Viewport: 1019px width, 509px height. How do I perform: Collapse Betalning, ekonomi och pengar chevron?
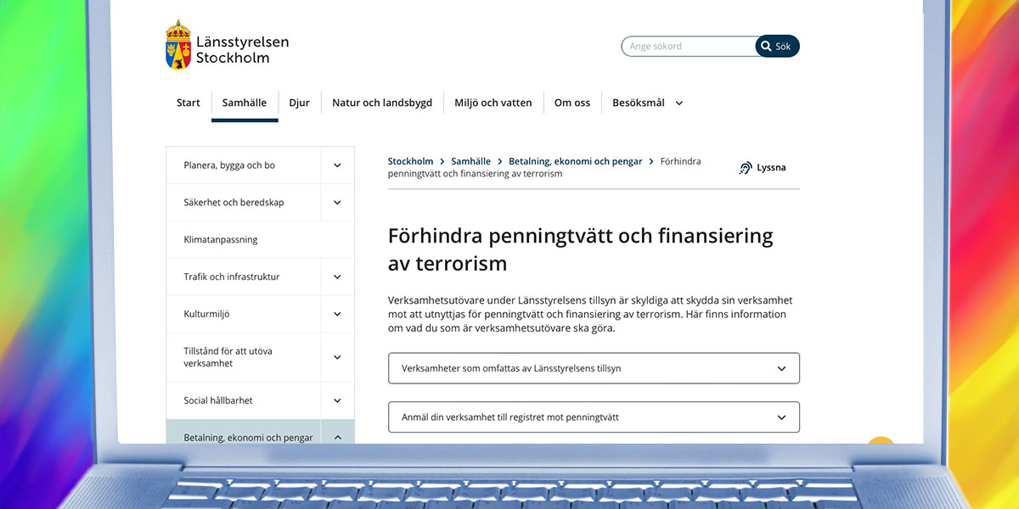tap(337, 437)
